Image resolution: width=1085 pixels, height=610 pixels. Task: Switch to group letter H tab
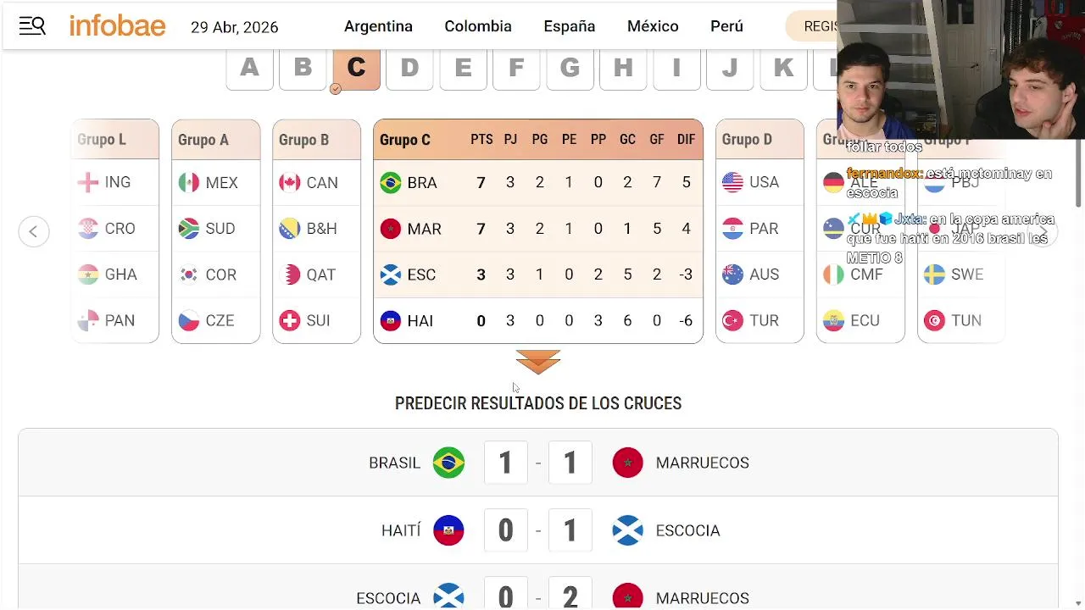coord(623,68)
